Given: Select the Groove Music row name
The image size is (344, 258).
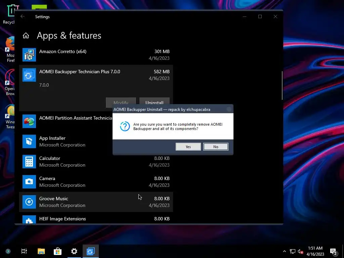Looking at the screenshot, I should click(53, 199).
